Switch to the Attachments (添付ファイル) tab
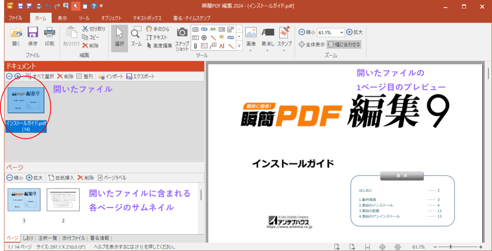Image resolution: width=492 pixels, height=251 pixels. [73, 238]
